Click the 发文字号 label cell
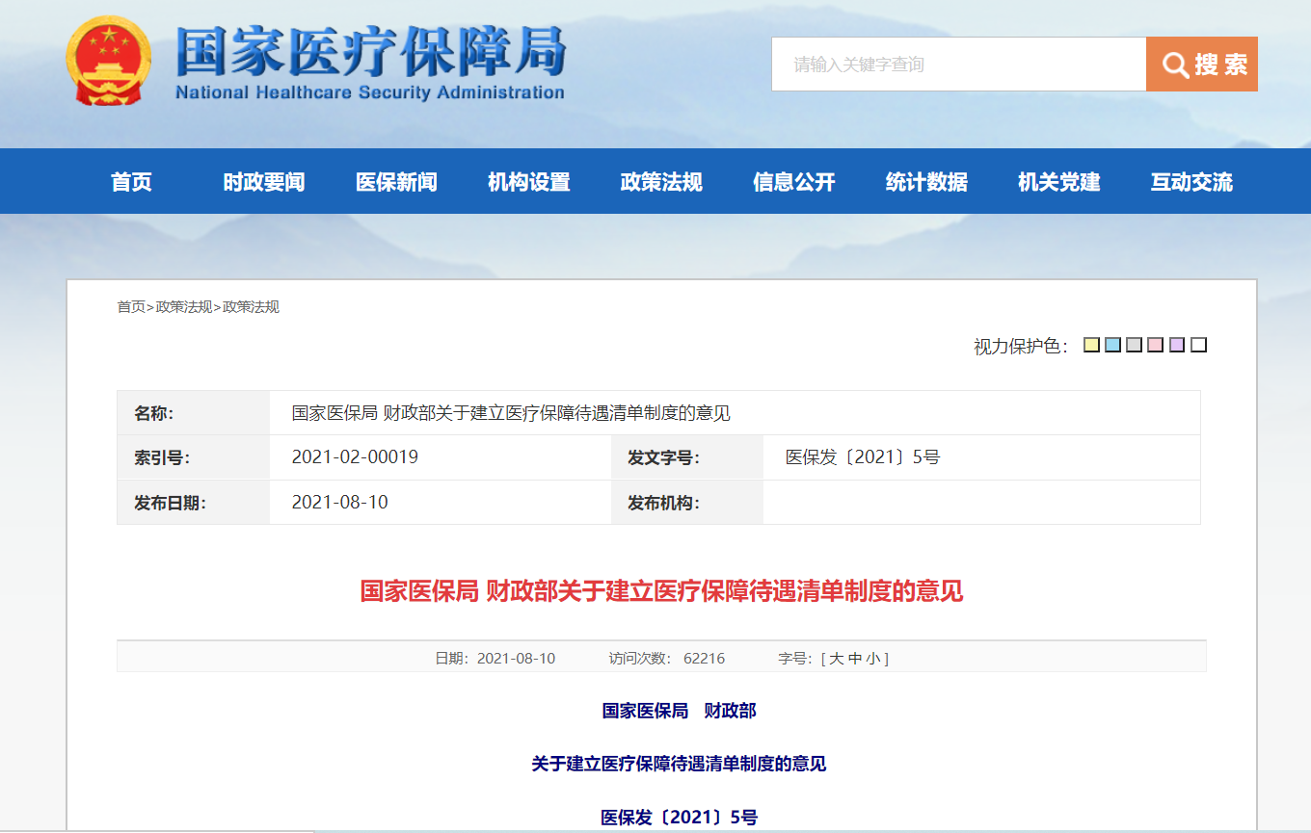The image size is (1311, 833). [x=686, y=457]
